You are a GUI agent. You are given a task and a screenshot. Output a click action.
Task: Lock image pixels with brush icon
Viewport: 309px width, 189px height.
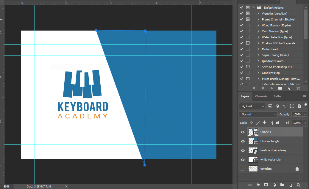[x=258, y=123]
